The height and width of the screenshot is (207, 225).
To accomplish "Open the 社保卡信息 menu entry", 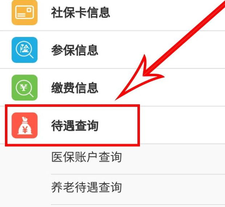I will [81, 12].
